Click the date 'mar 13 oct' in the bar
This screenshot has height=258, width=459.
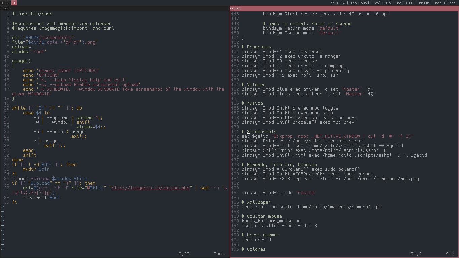446,3
